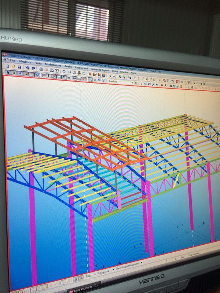
Task: Open the Aiuto menu
Action: pos(133,73)
